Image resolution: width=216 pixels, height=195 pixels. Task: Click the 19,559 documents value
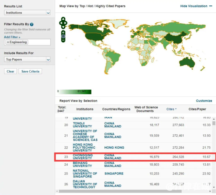coord(154,135)
